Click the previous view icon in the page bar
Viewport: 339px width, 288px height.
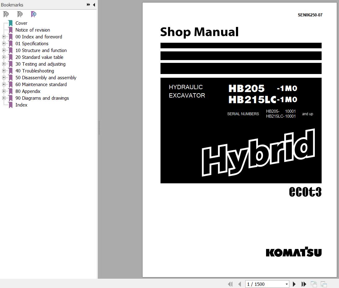coord(314,284)
